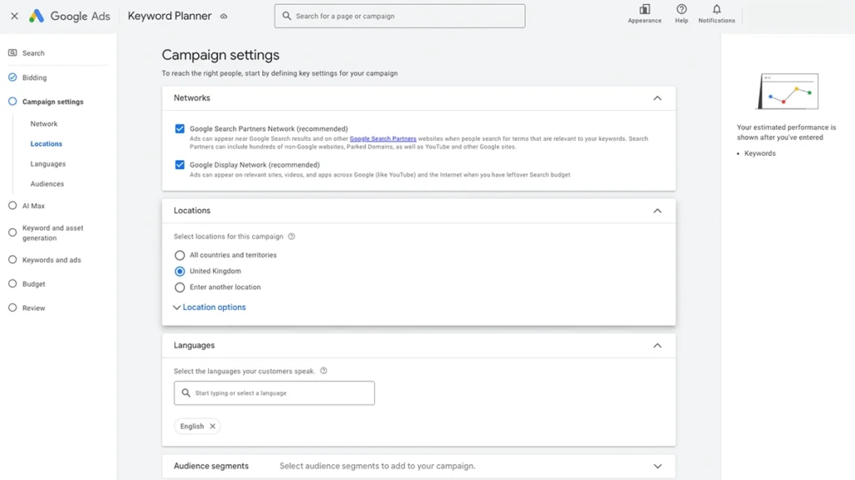
Task: Open AI Max step
Action: (33, 206)
